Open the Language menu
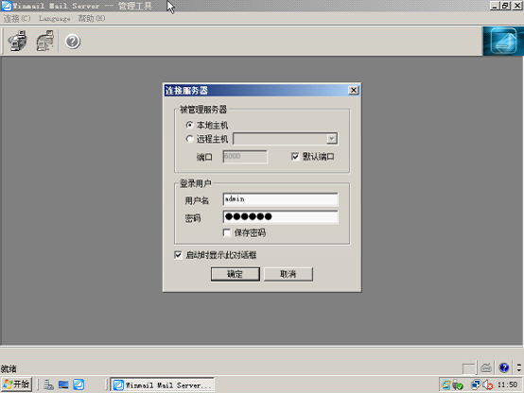Image resolution: width=524 pixels, height=393 pixels. [55, 18]
